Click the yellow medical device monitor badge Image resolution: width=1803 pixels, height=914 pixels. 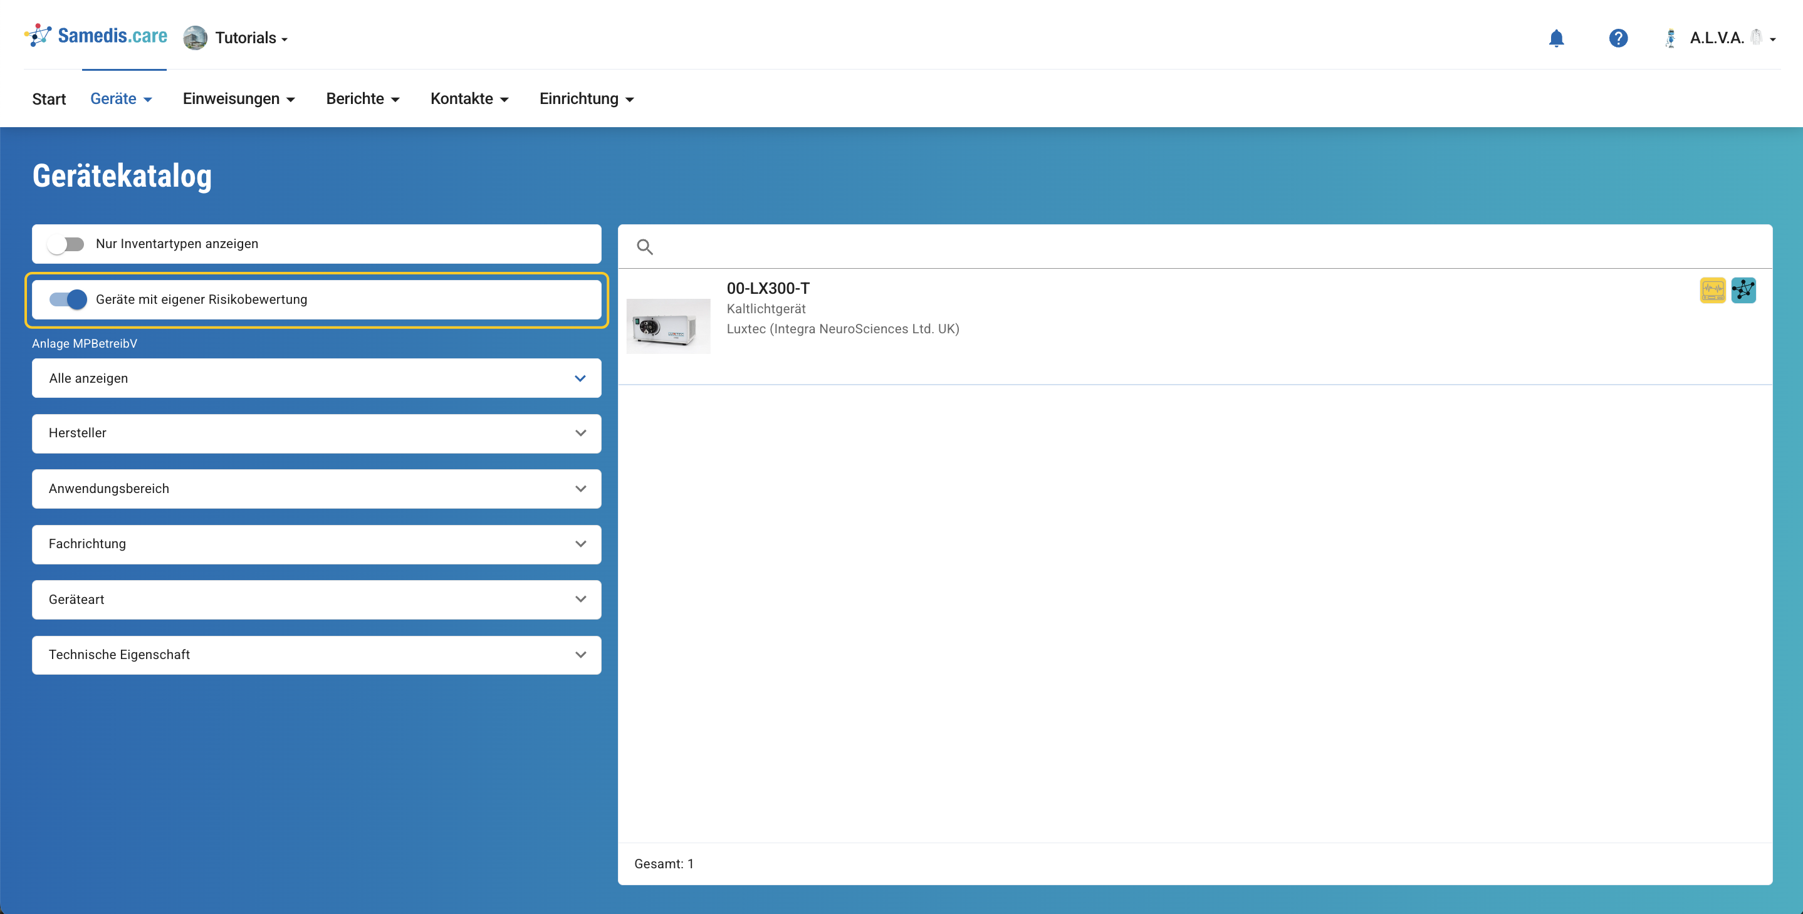1712,290
